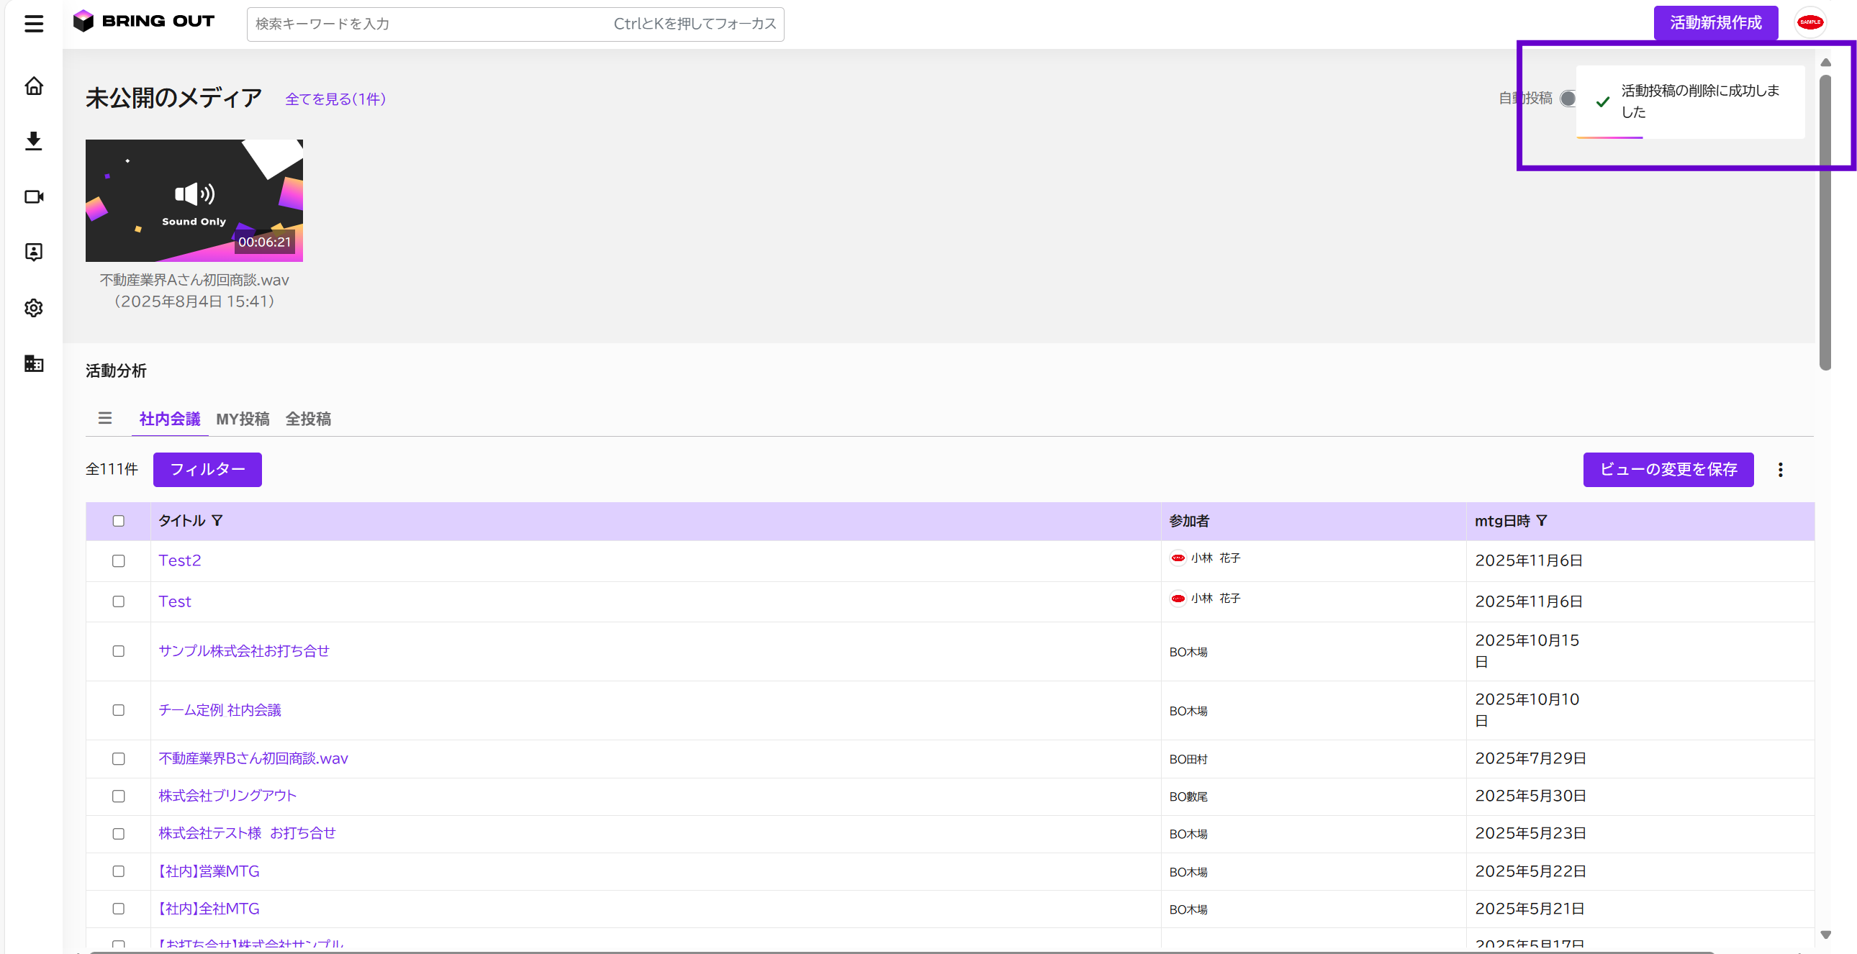Check the Test row checkbox

(118, 601)
